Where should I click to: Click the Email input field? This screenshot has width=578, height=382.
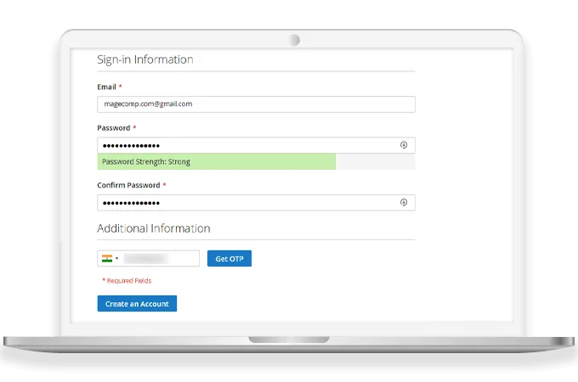[x=256, y=104]
